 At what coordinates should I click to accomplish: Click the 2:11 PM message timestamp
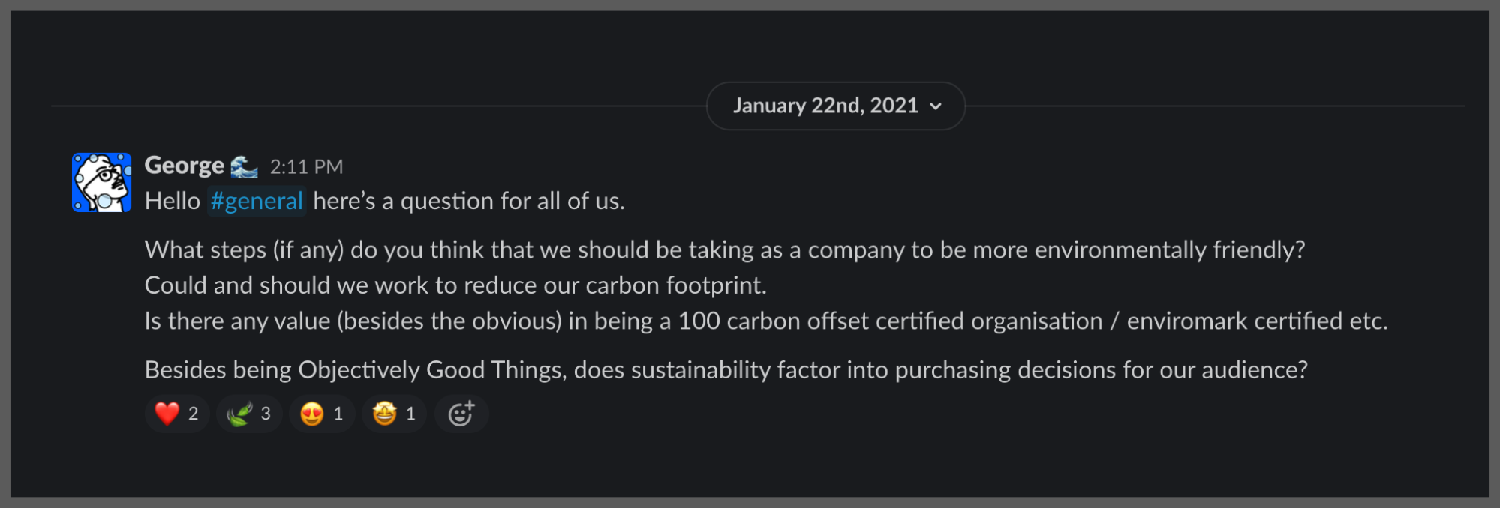point(306,166)
